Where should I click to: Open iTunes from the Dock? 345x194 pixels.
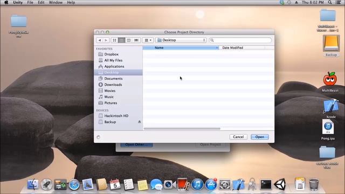pyautogui.click(x=197, y=184)
